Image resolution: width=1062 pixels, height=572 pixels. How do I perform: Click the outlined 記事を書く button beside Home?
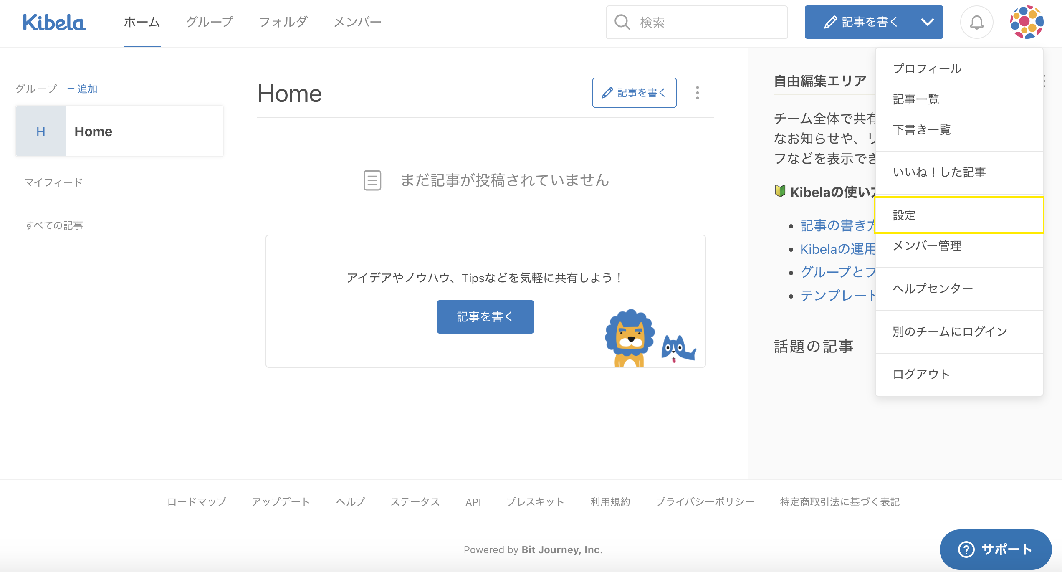point(634,93)
